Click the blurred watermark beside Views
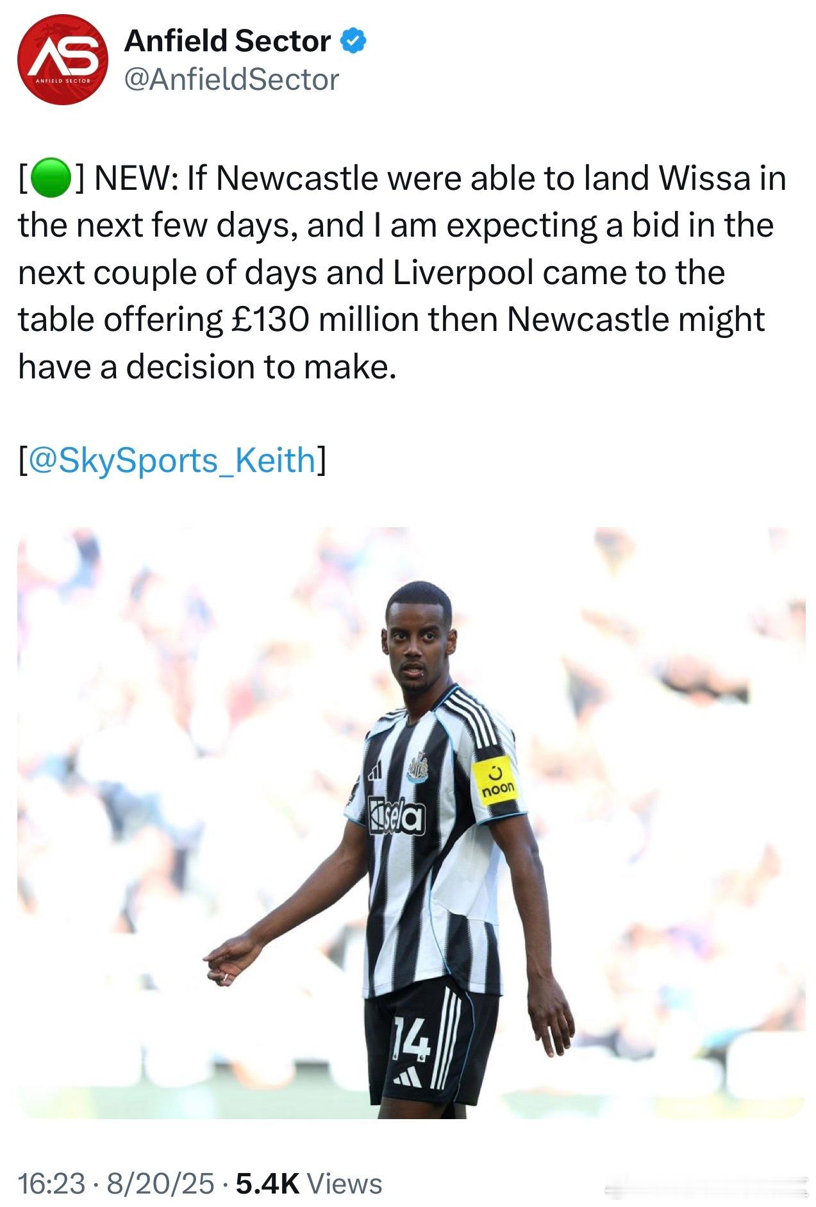The image size is (816, 1207). (x=706, y=1186)
